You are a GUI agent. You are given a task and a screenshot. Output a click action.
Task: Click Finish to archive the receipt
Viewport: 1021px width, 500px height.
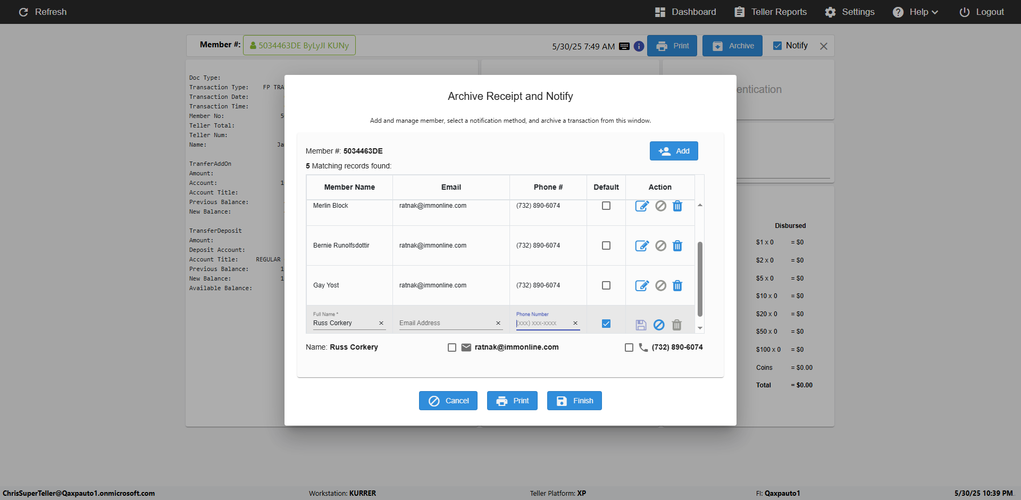pyautogui.click(x=574, y=401)
